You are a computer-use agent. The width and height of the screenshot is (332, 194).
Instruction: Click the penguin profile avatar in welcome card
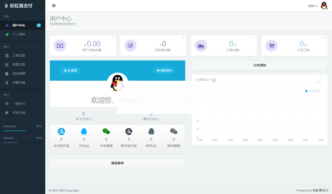coord(117,83)
